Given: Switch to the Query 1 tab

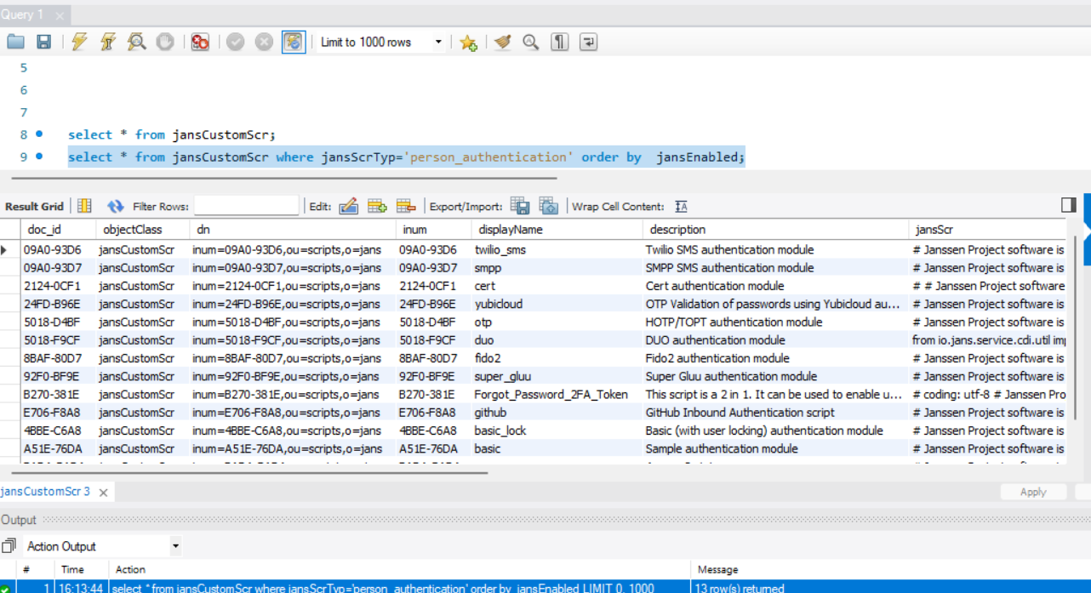Looking at the screenshot, I should tap(26, 14).
